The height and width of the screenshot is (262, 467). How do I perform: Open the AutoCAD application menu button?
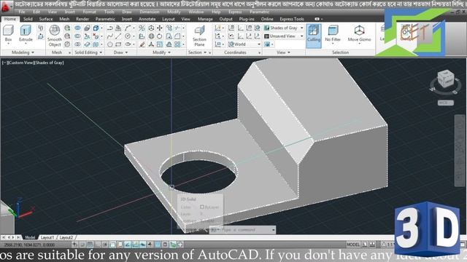(x=5, y=7)
